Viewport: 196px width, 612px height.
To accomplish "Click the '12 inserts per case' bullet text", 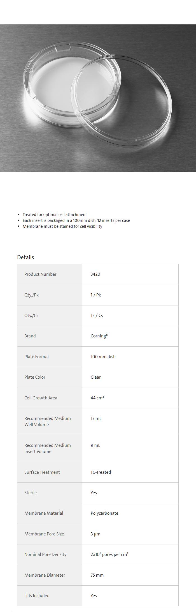I will click(x=76, y=220).
